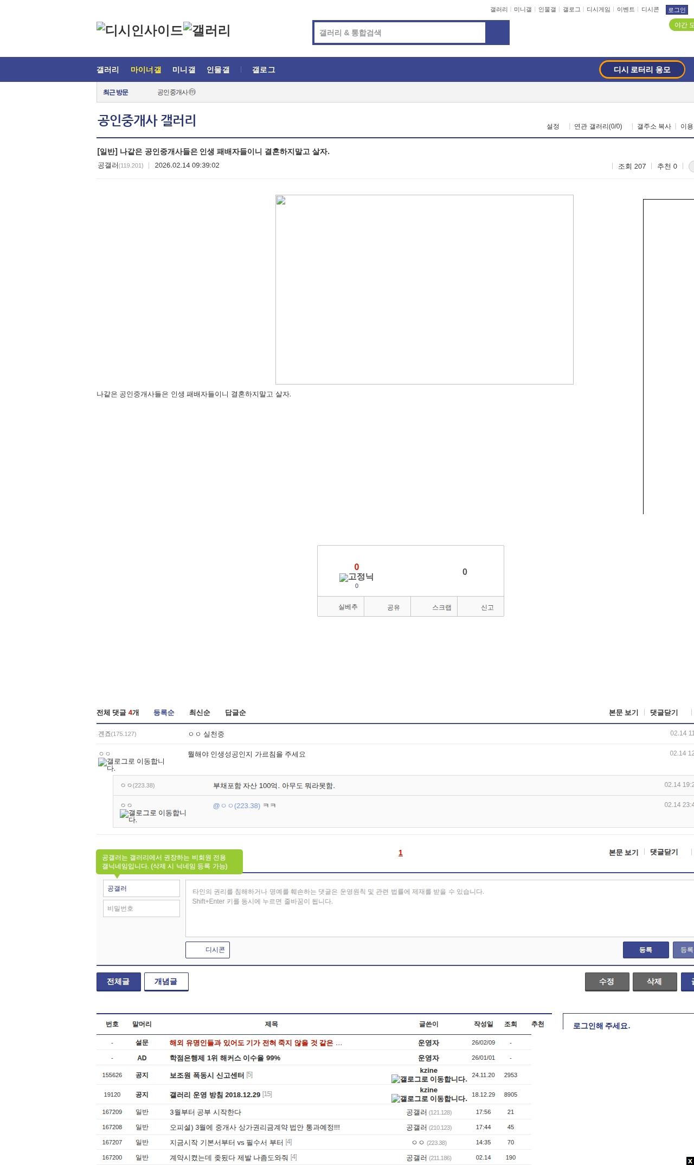Click the 설정 gallery settings link

[x=552, y=126]
